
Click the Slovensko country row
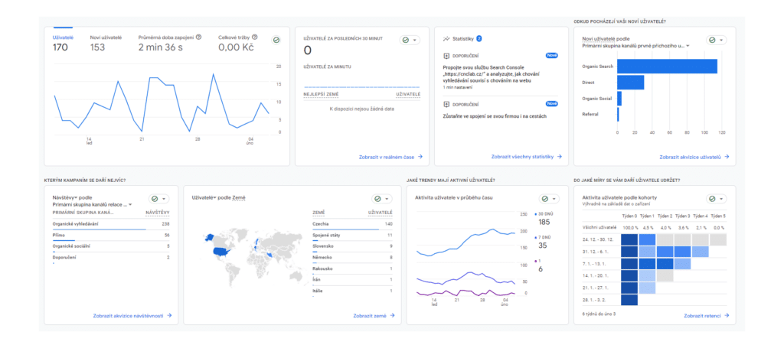tap(352, 246)
